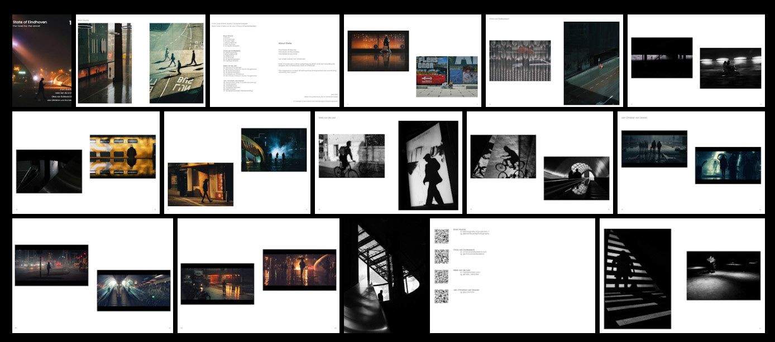Click the QR code beside Jan-Christian van Daalen
Image resolution: width=775 pixels, height=342 pixels.
442,297
